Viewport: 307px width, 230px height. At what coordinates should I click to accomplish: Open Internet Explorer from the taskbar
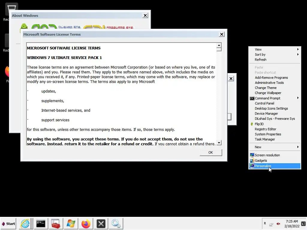point(25,223)
